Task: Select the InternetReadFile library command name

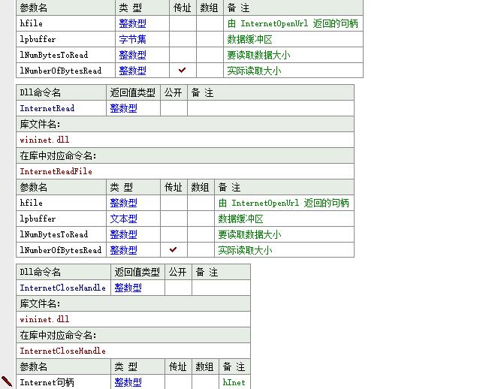Action: point(56,171)
